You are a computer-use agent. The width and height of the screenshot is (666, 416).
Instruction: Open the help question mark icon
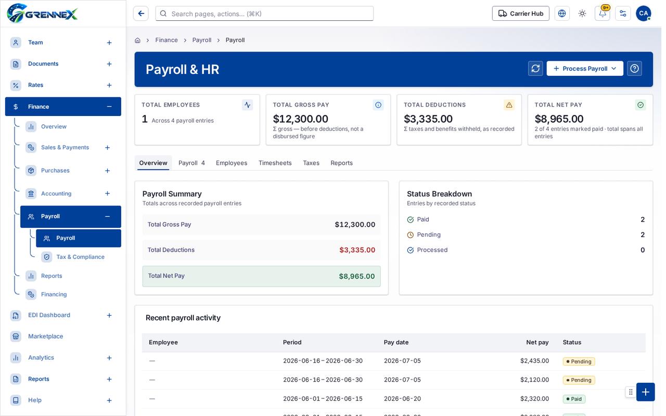coord(634,69)
